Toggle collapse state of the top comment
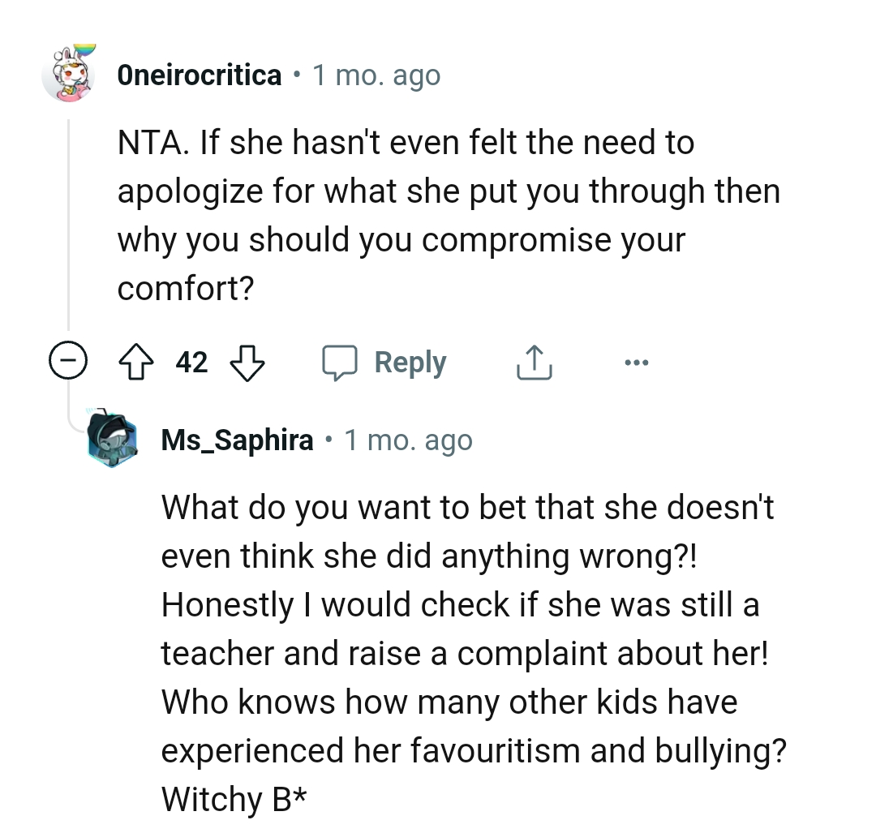 tap(69, 360)
